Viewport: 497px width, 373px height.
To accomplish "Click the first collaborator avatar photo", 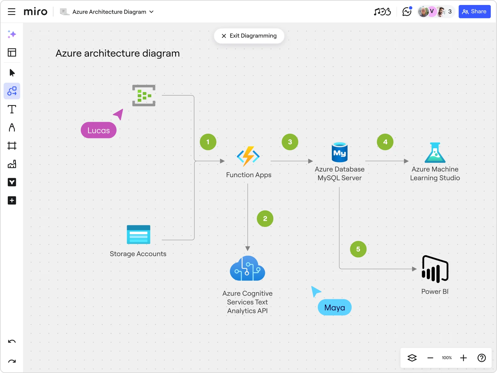I will 423,12.
